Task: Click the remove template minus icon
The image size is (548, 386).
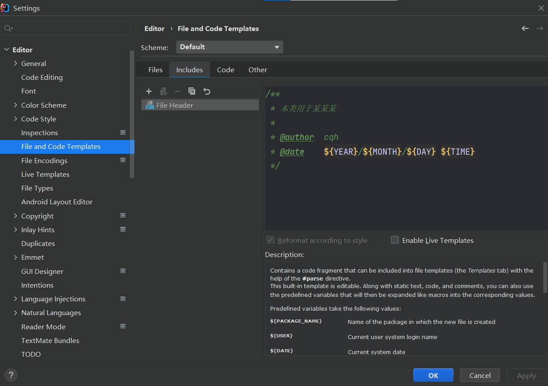Action: [178, 91]
